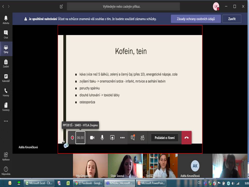Click the search or command input box

[123, 6]
